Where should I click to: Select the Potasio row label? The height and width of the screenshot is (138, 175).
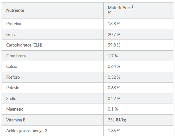(x=13, y=88)
